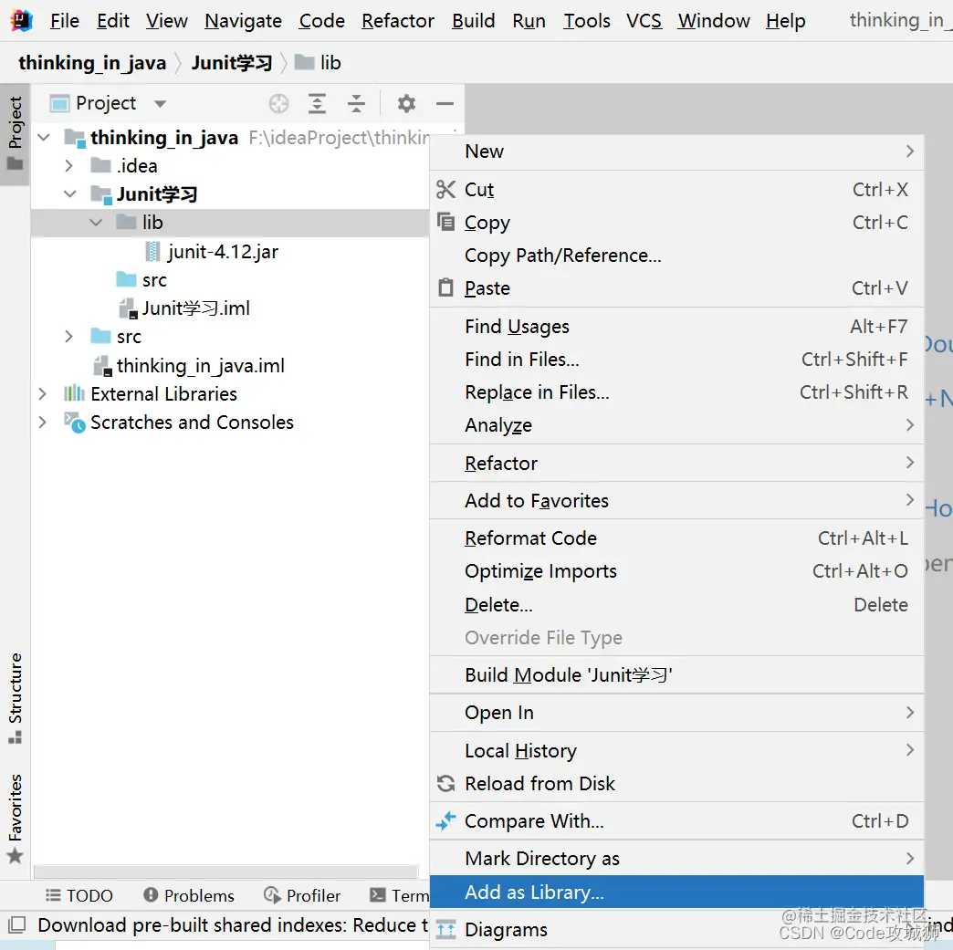Collapse the Junit学习 module node
Screen dimensions: 953x950
[x=70, y=193]
